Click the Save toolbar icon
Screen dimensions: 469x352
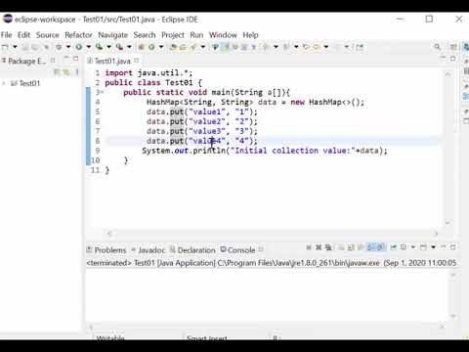(25, 47)
